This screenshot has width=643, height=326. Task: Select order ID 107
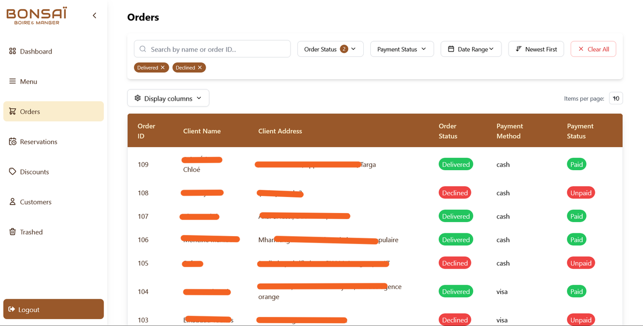(143, 216)
